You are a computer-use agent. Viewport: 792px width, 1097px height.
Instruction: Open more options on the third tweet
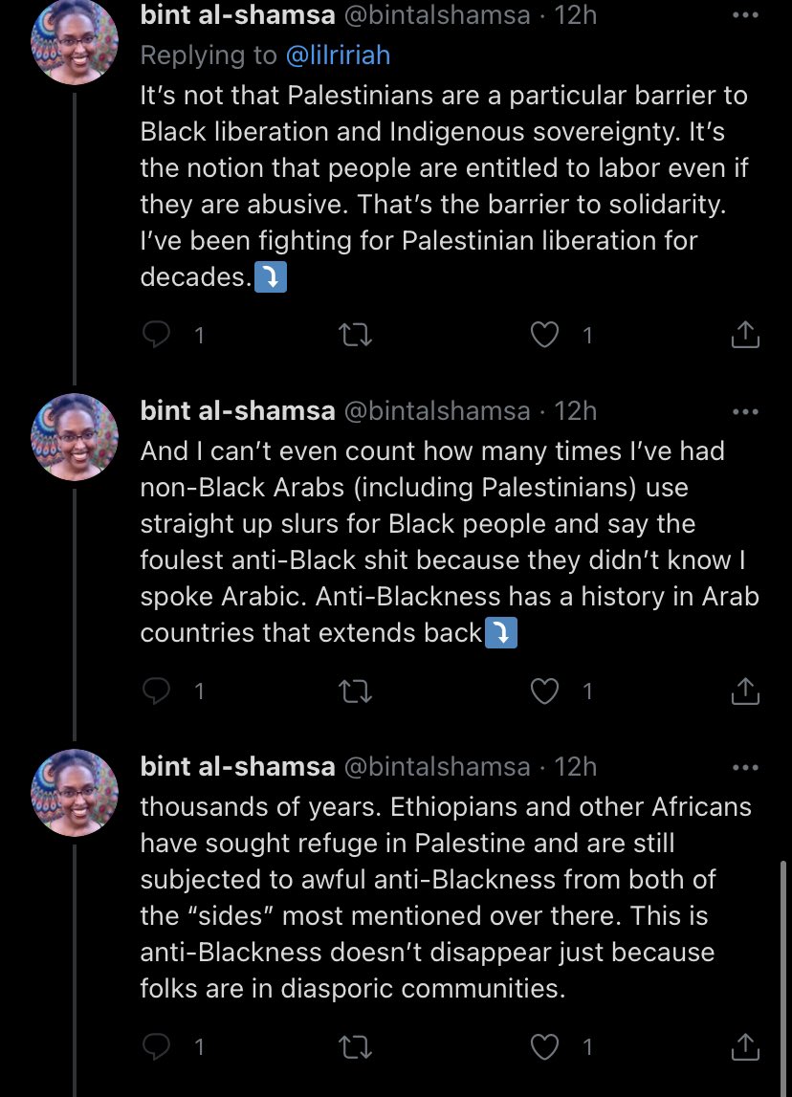point(744,768)
